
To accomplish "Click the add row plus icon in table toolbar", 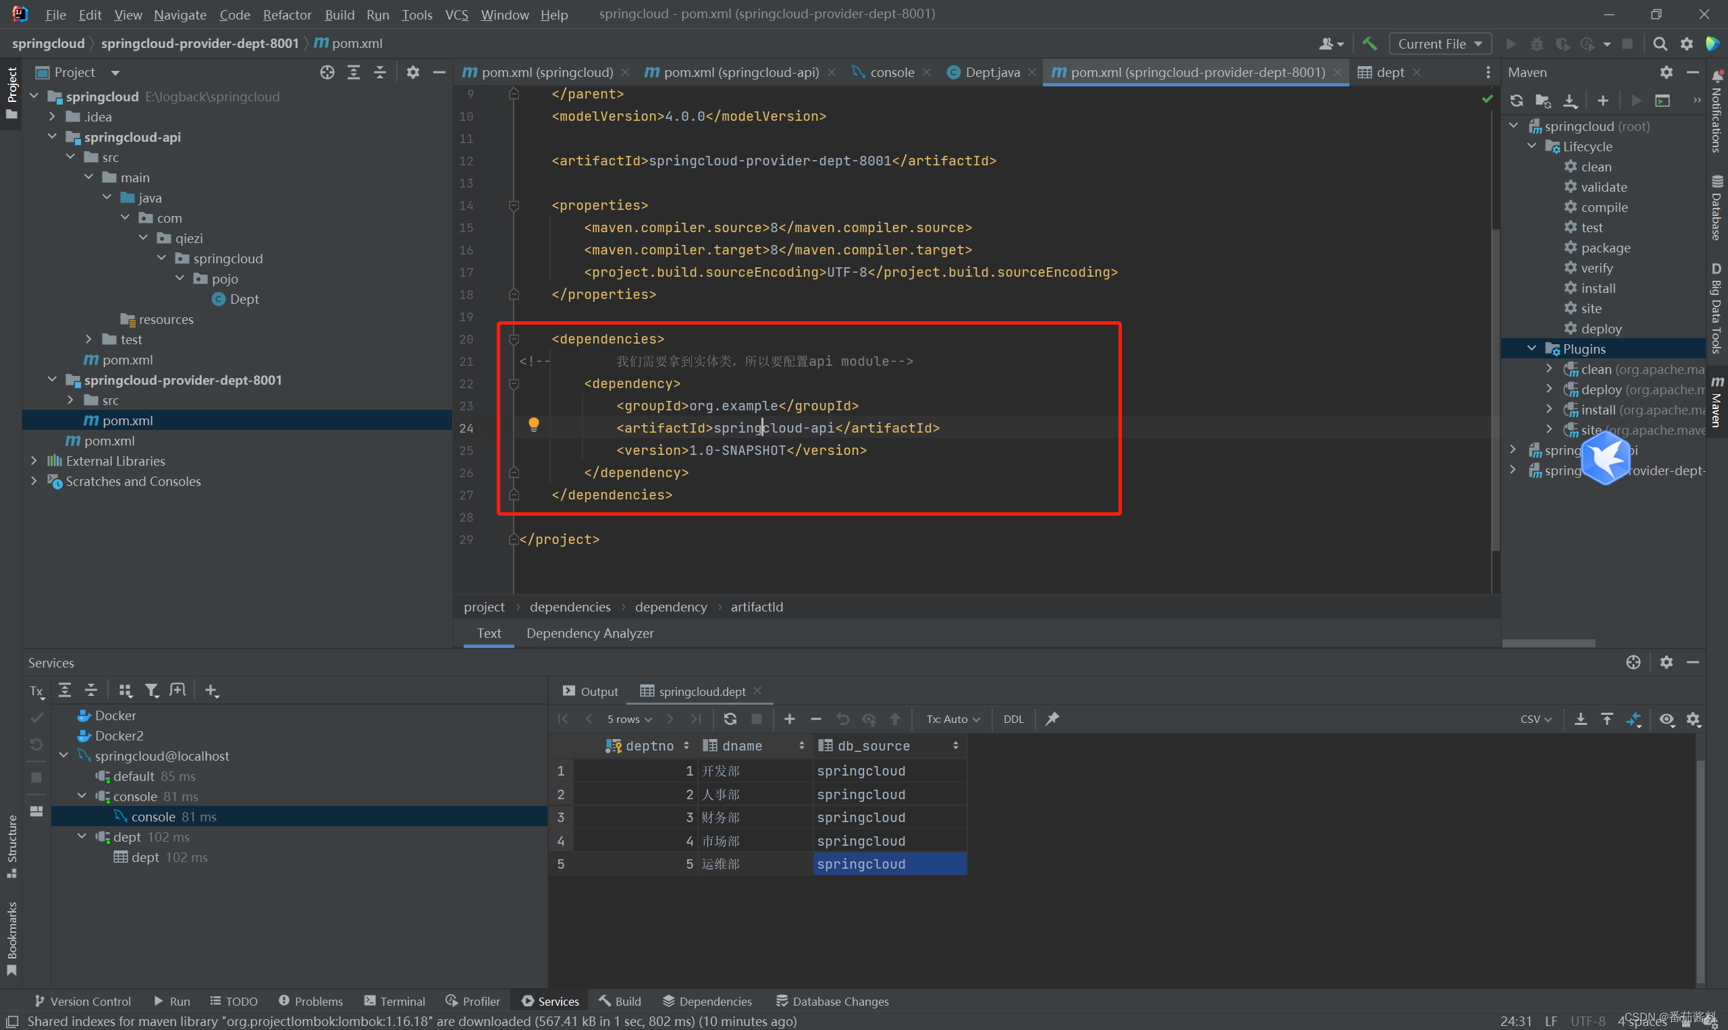I will coord(789,719).
